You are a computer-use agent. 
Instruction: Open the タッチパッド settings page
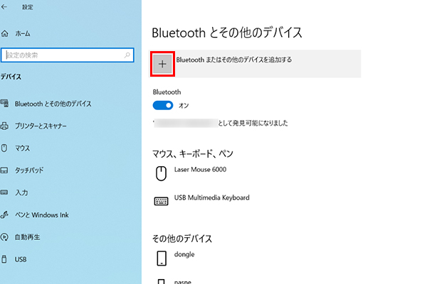[x=23, y=170]
